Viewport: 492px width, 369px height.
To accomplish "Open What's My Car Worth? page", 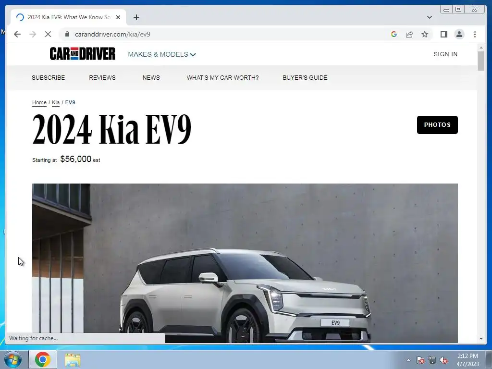I will (x=223, y=77).
